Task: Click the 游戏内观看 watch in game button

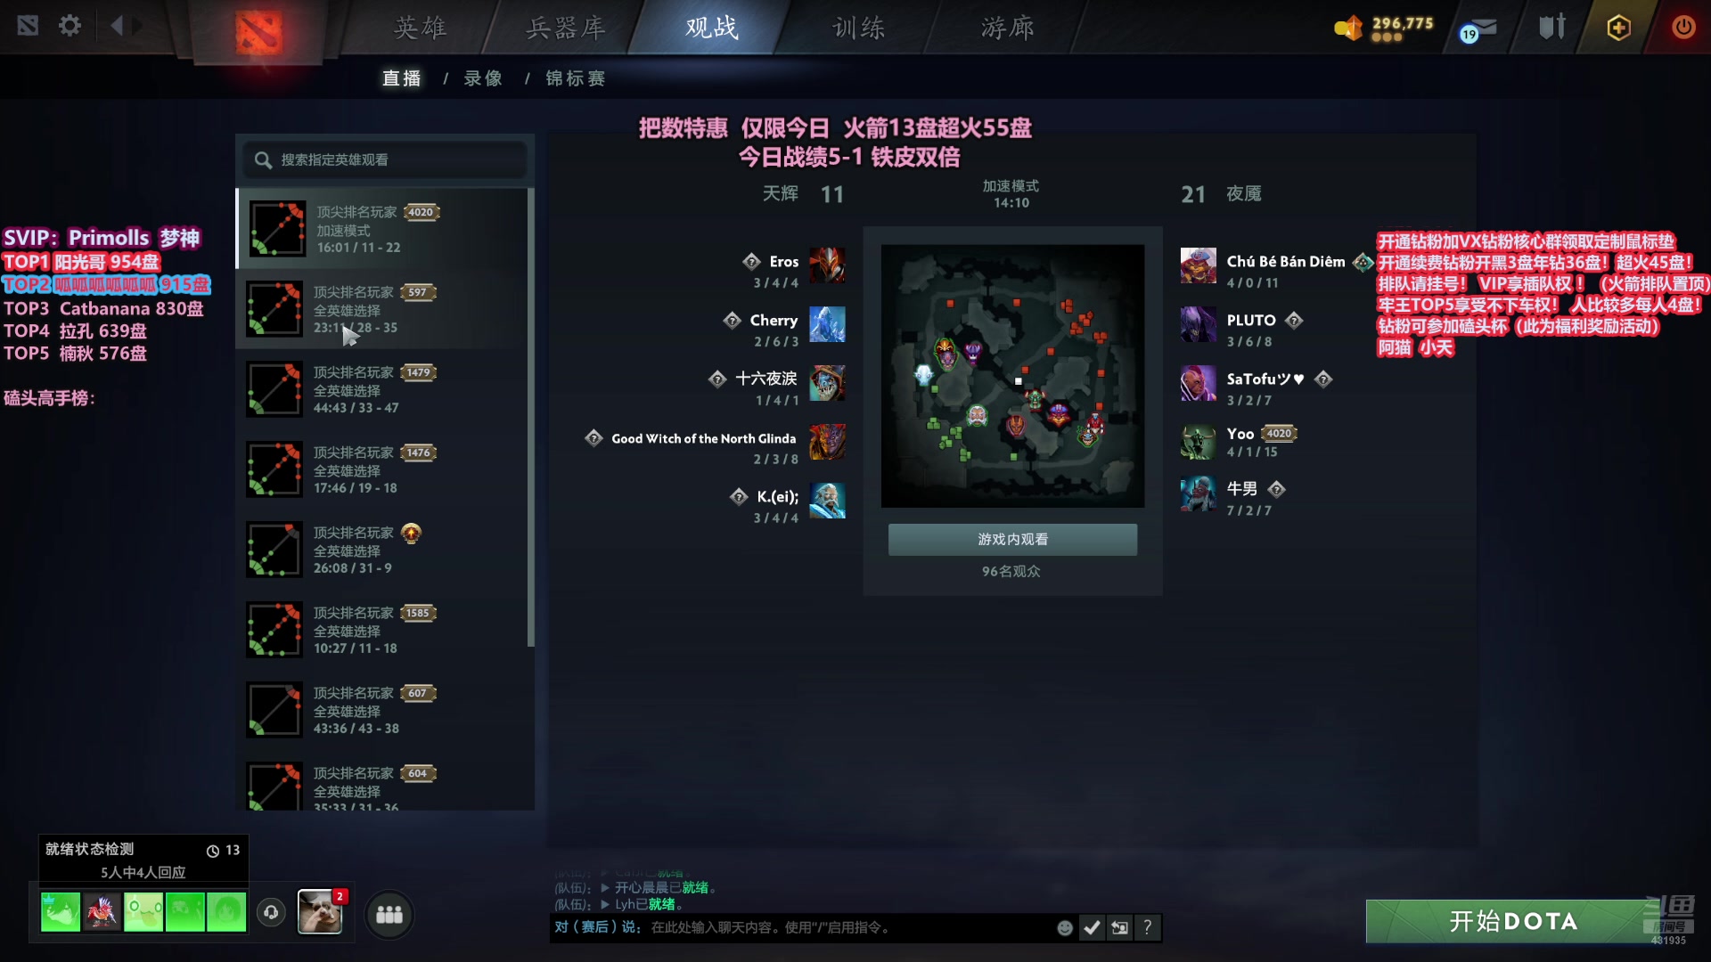Action: click(x=1012, y=540)
